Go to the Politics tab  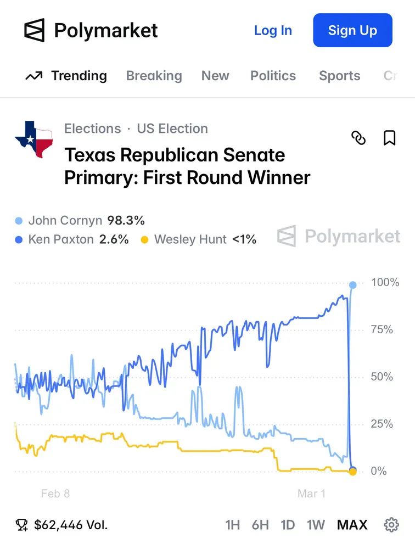click(x=273, y=76)
